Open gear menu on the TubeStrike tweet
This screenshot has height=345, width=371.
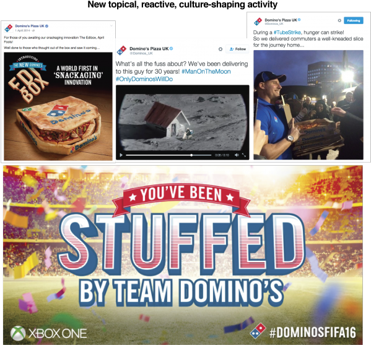[339, 20]
